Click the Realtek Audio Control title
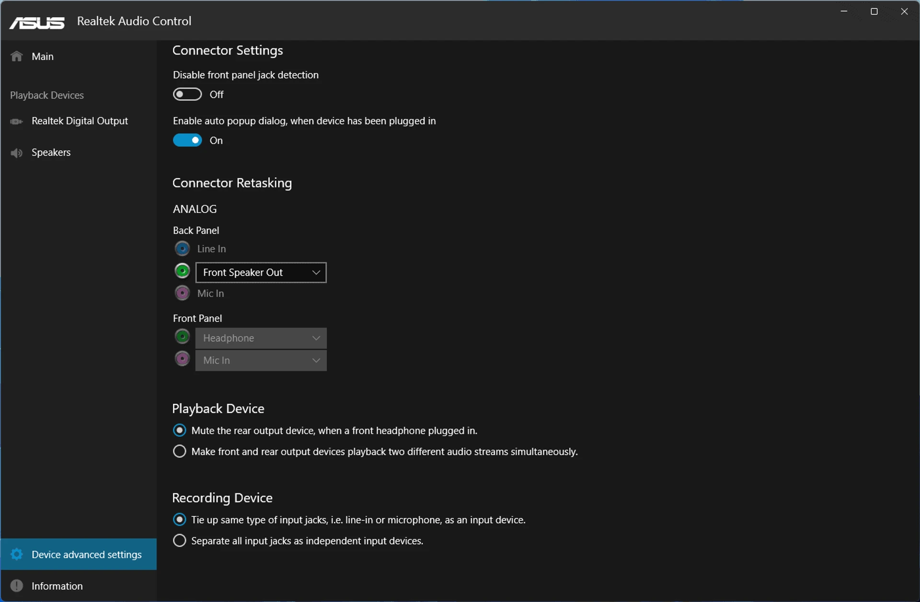Viewport: 920px width, 602px height. (x=134, y=21)
